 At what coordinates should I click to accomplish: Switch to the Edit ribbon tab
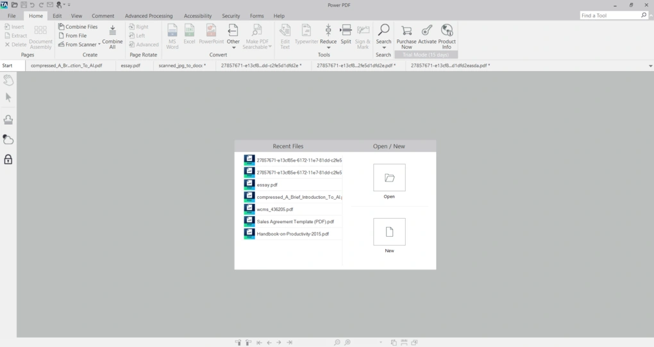[x=57, y=16]
